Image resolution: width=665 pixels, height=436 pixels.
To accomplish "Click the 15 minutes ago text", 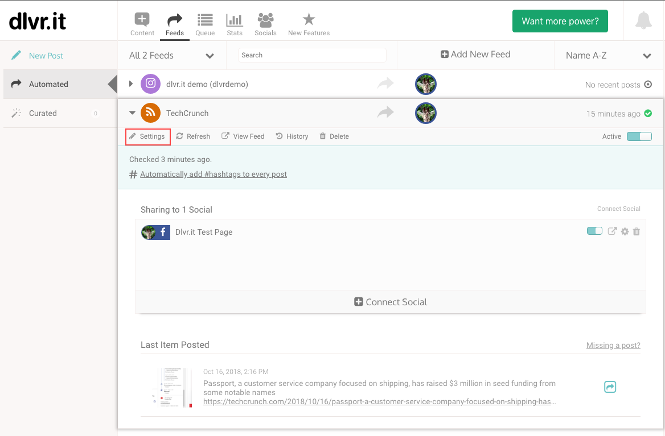I will 613,114.
